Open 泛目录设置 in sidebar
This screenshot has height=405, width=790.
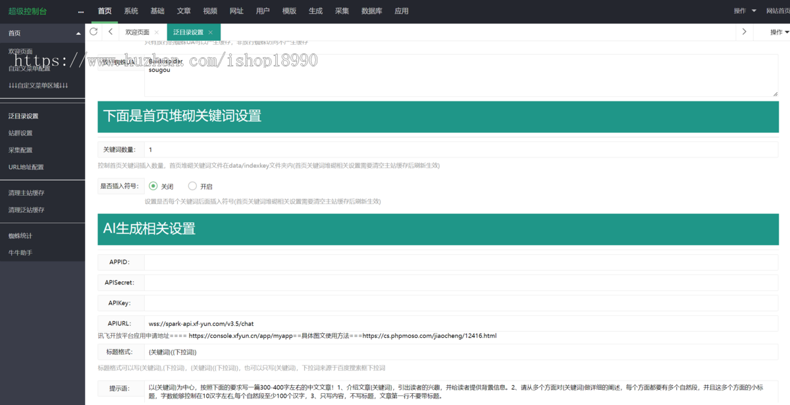pyautogui.click(x=24, y=116)
